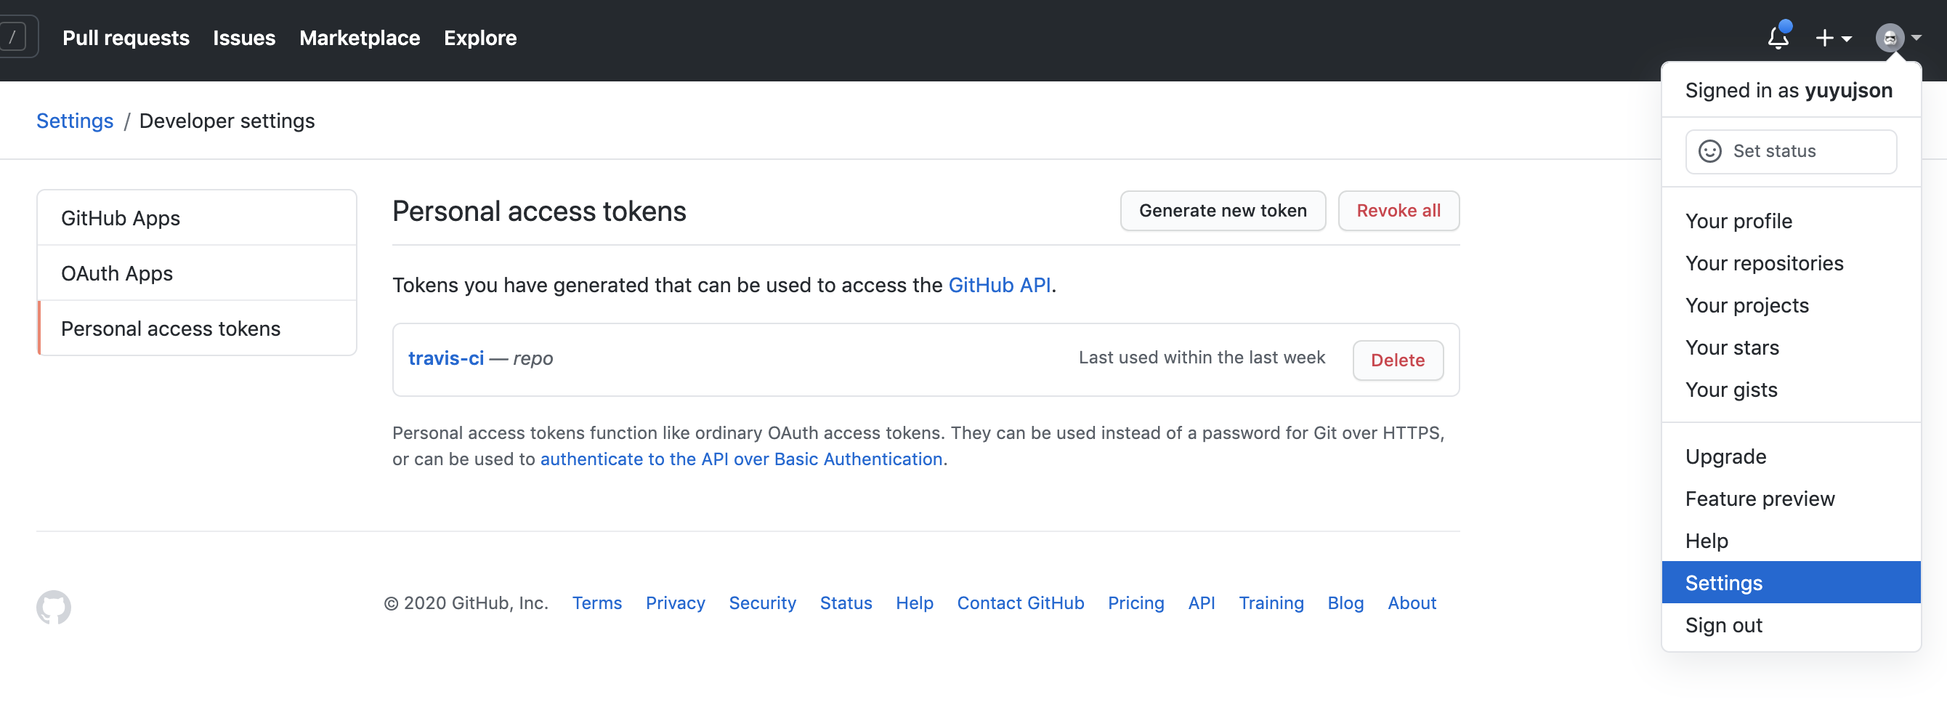This screenshot has height=705, width=1947.
Task: Click the GitHub Octocat footer logo
Action: (x=54, y=607)
